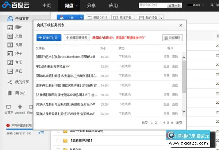Viewport: 219px width, 150px height.
Task: Go to page 6 of tasks
Action: (172, 123)
